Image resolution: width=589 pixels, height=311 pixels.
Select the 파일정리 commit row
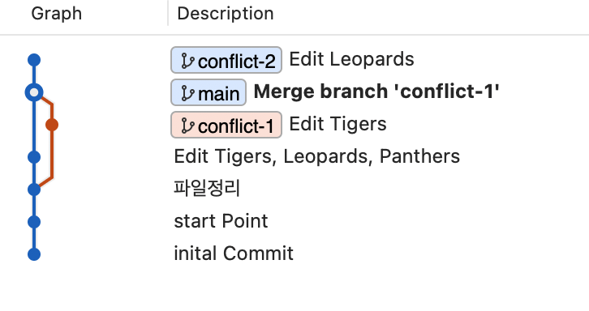(207, 189)
